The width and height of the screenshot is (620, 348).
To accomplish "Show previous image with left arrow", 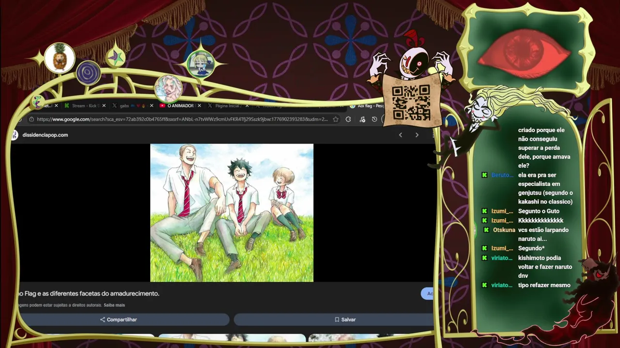I will click(400, 135).
